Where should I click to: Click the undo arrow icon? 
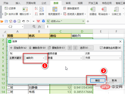pos(24,21)
